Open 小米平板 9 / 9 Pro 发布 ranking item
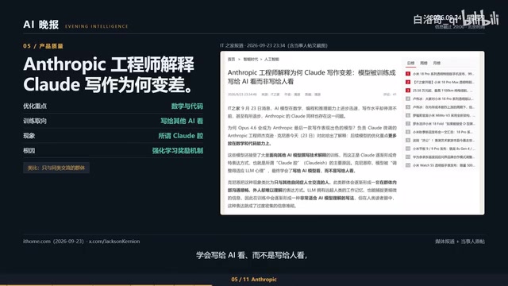The image size is (508, 286). [x=444, y=149]
